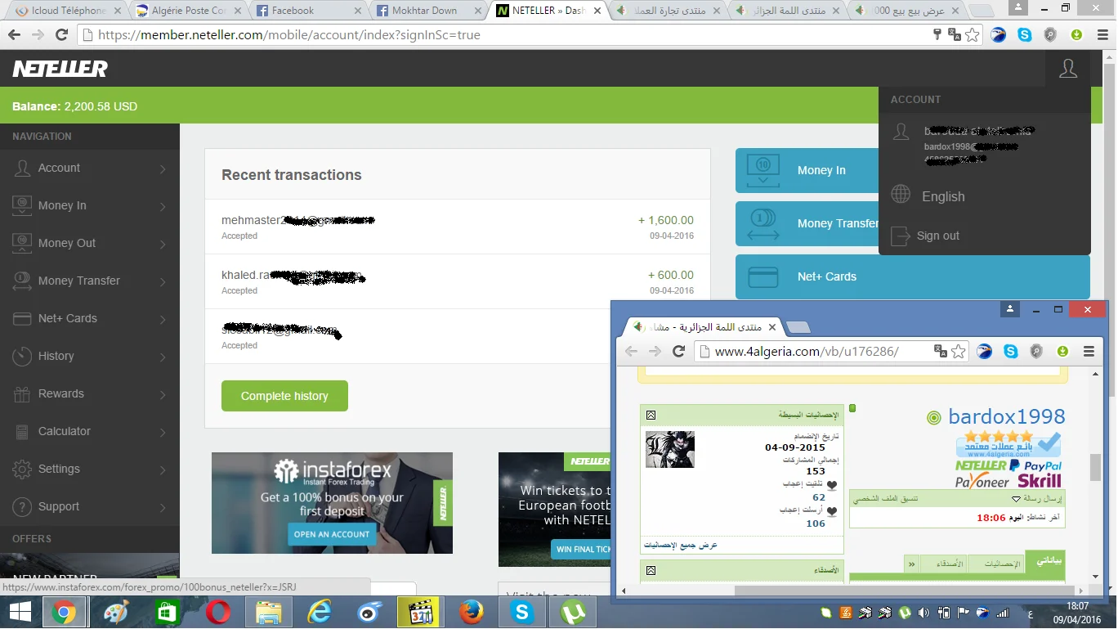1118x629 pixels.
Task: Expand the Settings sidebar section
Action: tap(89, 469)
